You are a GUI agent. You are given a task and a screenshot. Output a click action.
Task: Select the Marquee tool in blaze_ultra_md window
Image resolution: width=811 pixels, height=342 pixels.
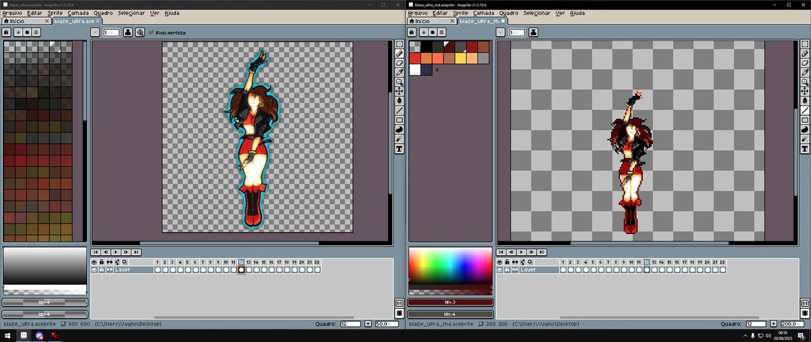(805, 44)
